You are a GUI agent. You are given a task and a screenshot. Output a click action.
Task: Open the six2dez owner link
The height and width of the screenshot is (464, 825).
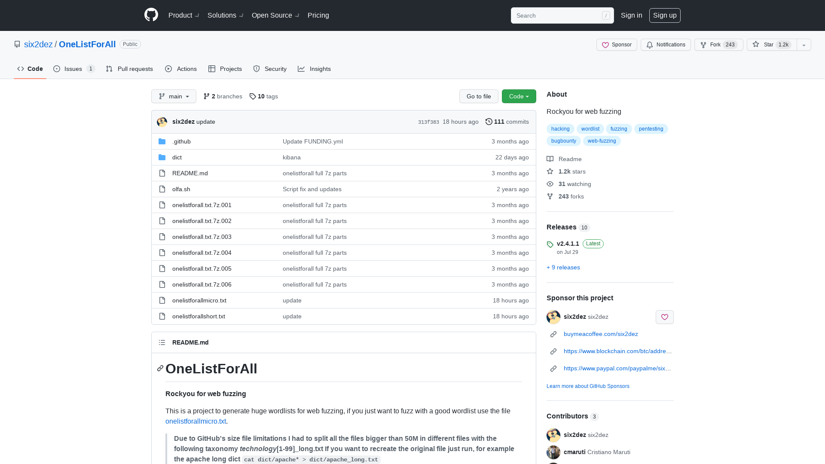pos(38,44)
